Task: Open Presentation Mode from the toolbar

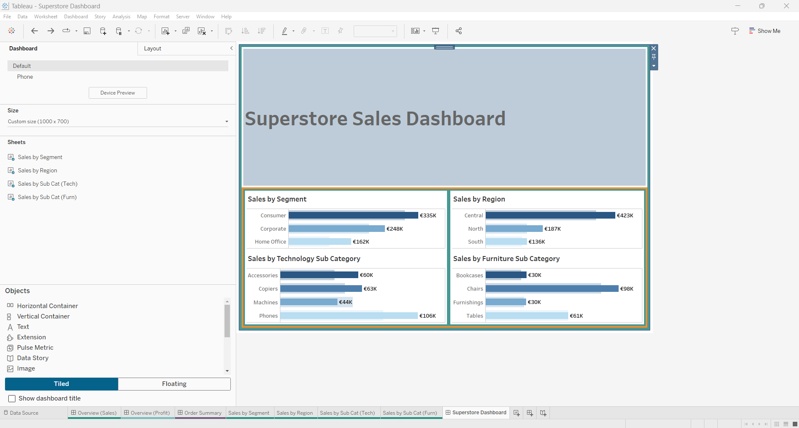Action: click(x=436, y=31)
